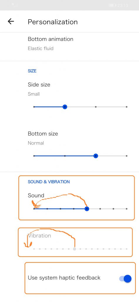Set Sound slider to its first tick
Image resolution: width=139 pixels, height=302 pixels.
[34, 209]
